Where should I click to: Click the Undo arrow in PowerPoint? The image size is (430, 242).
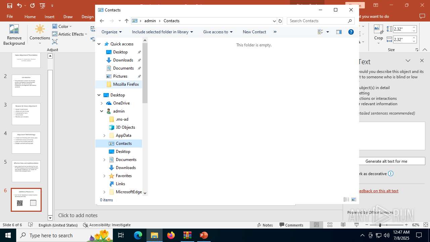point(19,5)
